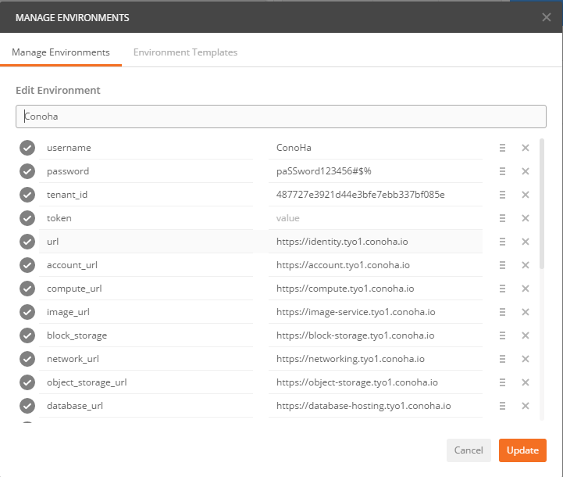Click the reorder handle for network_url
The width and height of the screenshot is (563, 477).
click(x=502, y=359)
